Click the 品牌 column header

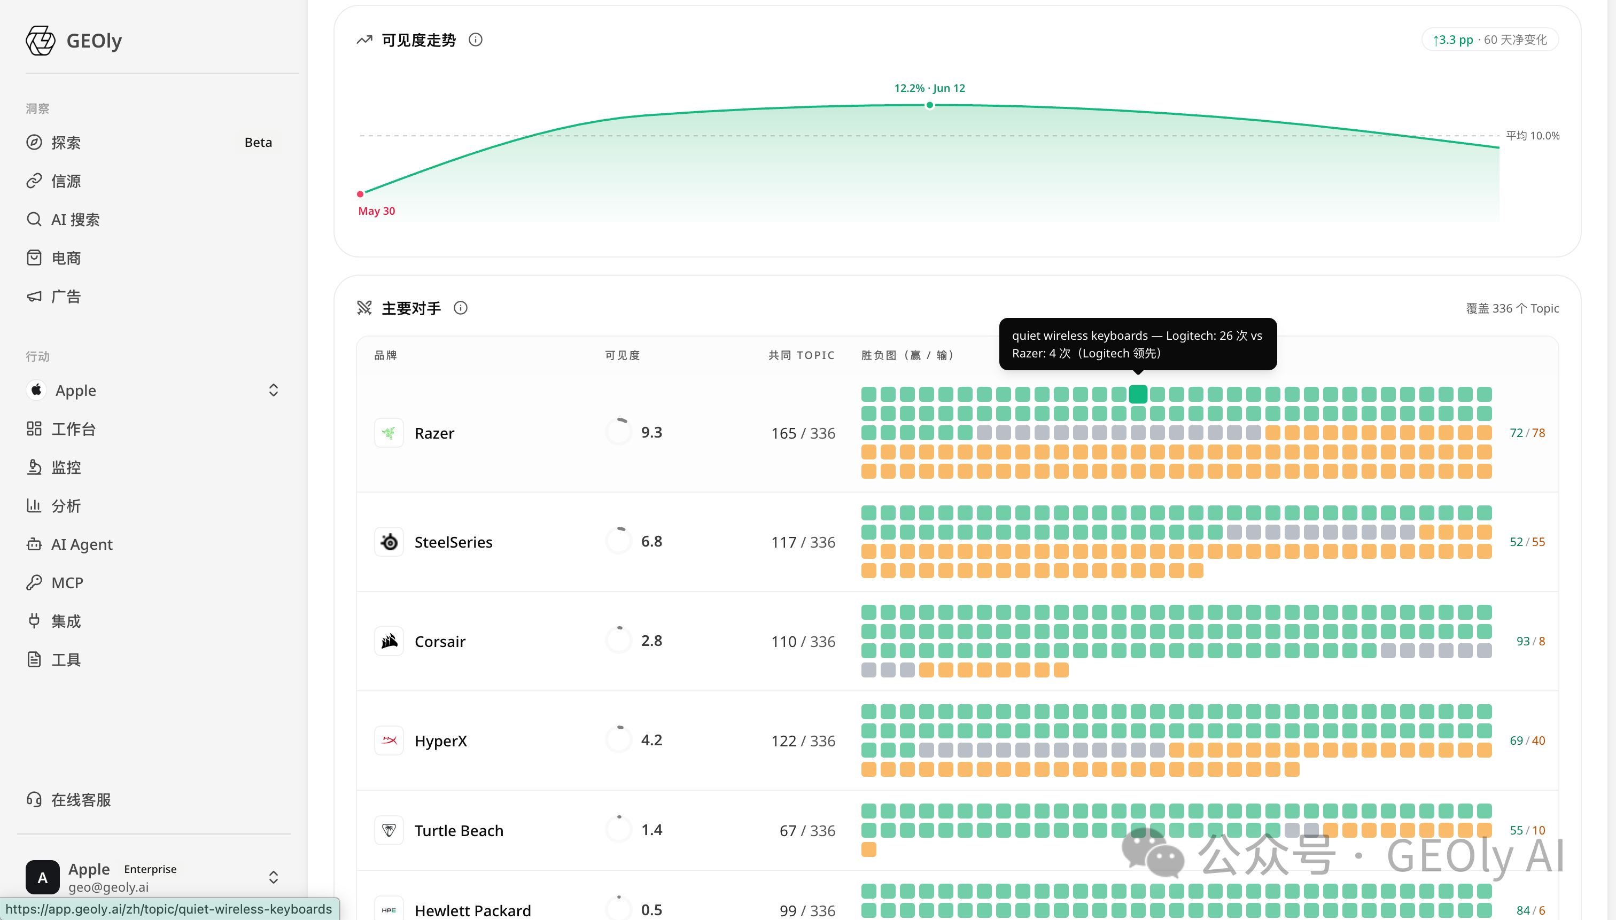pos(385,355)
